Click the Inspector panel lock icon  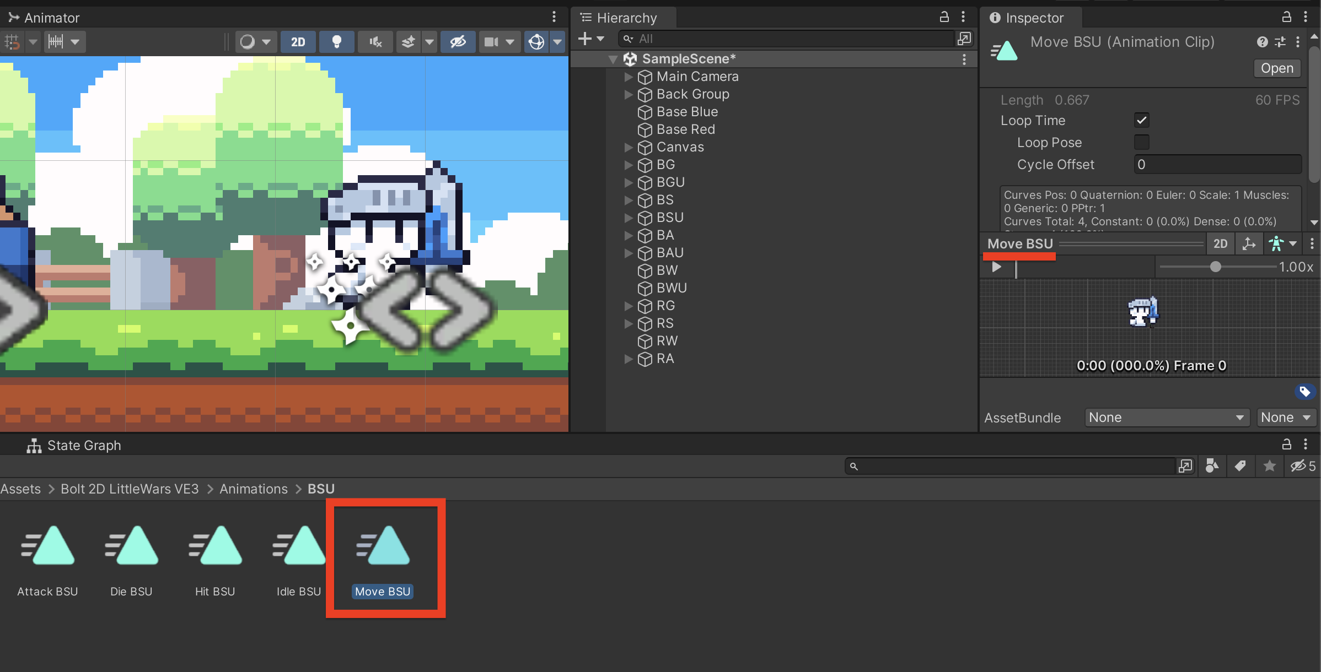(1286, 17)
